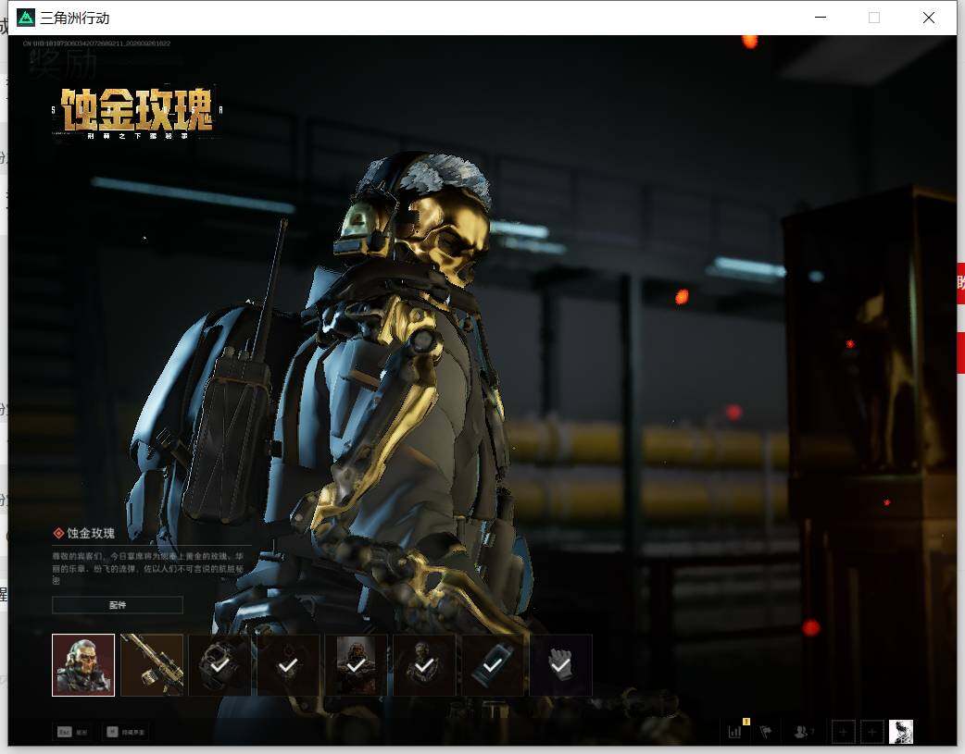965x754 pixels.
Task: Close the 三角洲行动 window
Action: tap(929, 18)
